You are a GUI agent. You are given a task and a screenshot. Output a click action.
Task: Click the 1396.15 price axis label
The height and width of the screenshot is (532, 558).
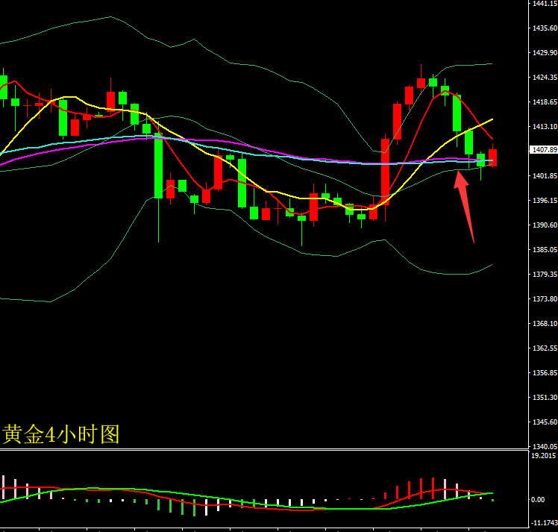(545, 201)
